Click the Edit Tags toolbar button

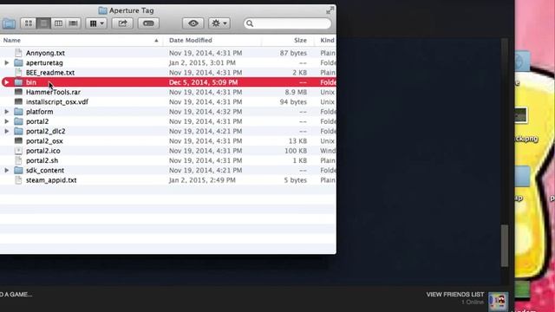148,23
